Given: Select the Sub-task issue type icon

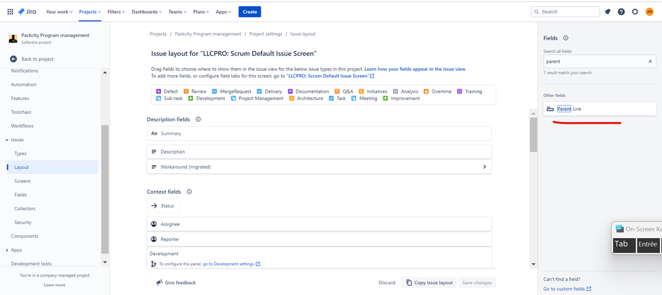Looking at the screenshot, I should [x=159, y=98].
